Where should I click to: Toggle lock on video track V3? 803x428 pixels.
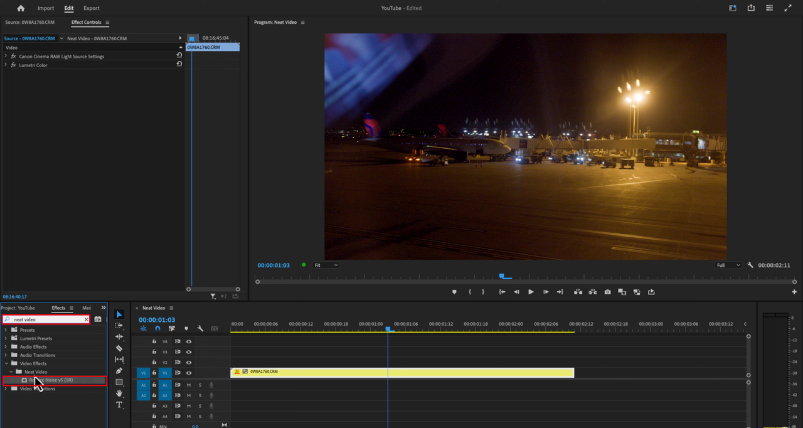(x=154, y=352)
